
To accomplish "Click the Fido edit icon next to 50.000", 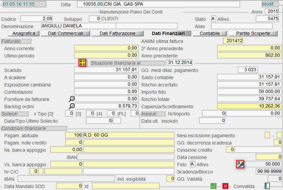I will (240, 164).
